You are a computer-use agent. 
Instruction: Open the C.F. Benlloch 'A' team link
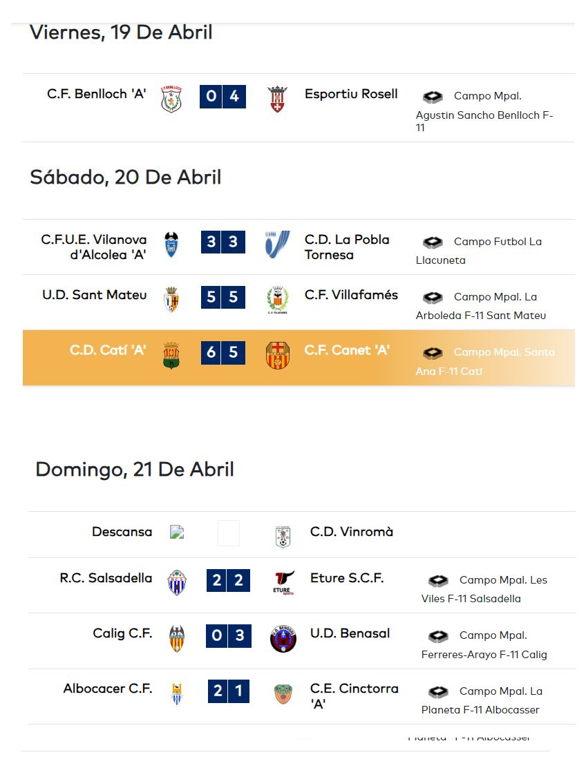click(x=97, y=93)
